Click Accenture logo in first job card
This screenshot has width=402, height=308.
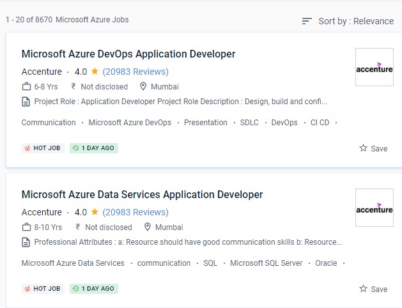coord(374,67)
